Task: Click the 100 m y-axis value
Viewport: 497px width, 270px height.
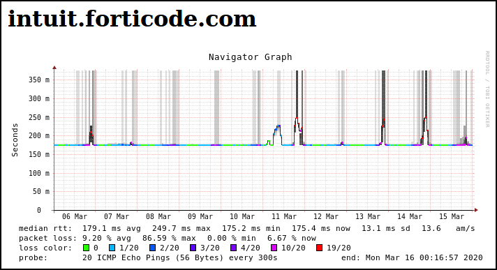Action: pos(39,173)
